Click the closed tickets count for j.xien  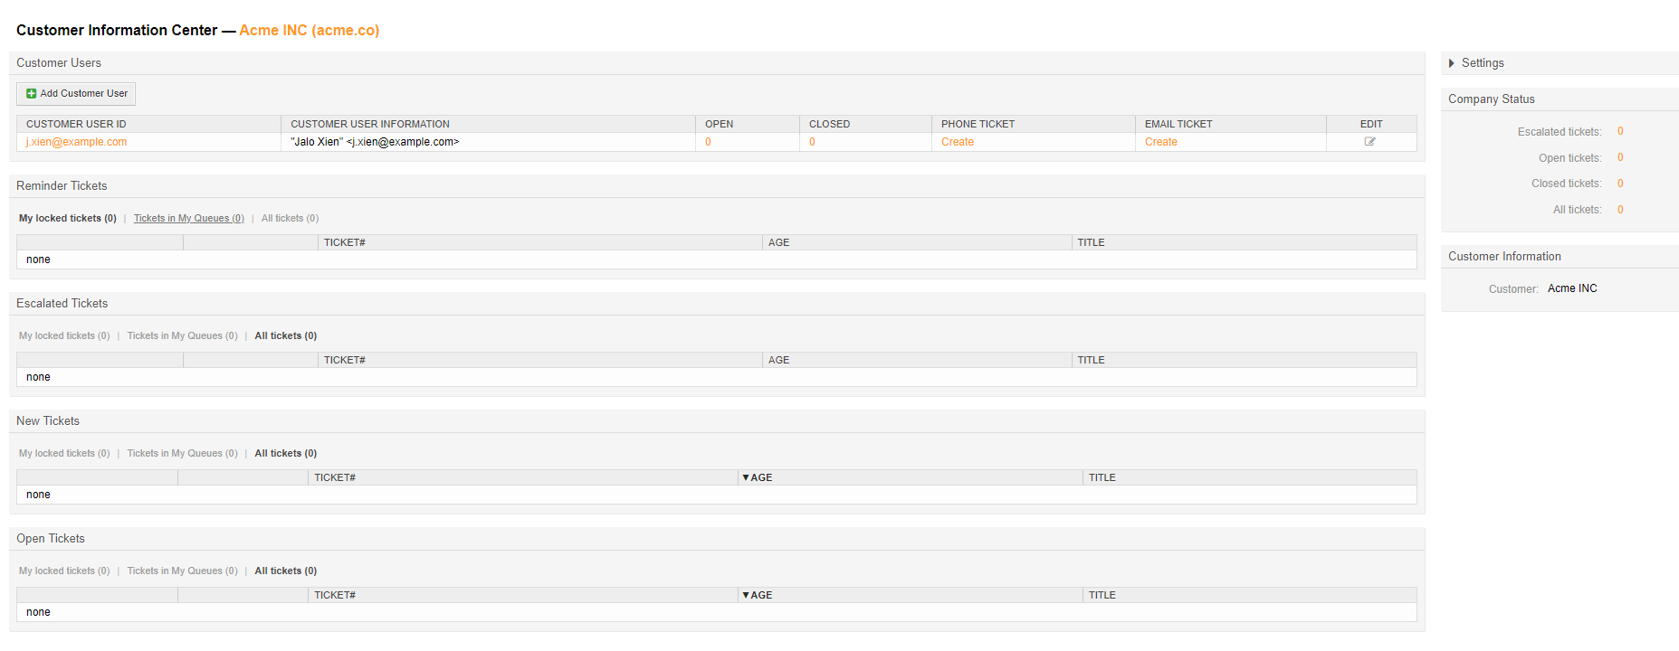click(812, 142)
